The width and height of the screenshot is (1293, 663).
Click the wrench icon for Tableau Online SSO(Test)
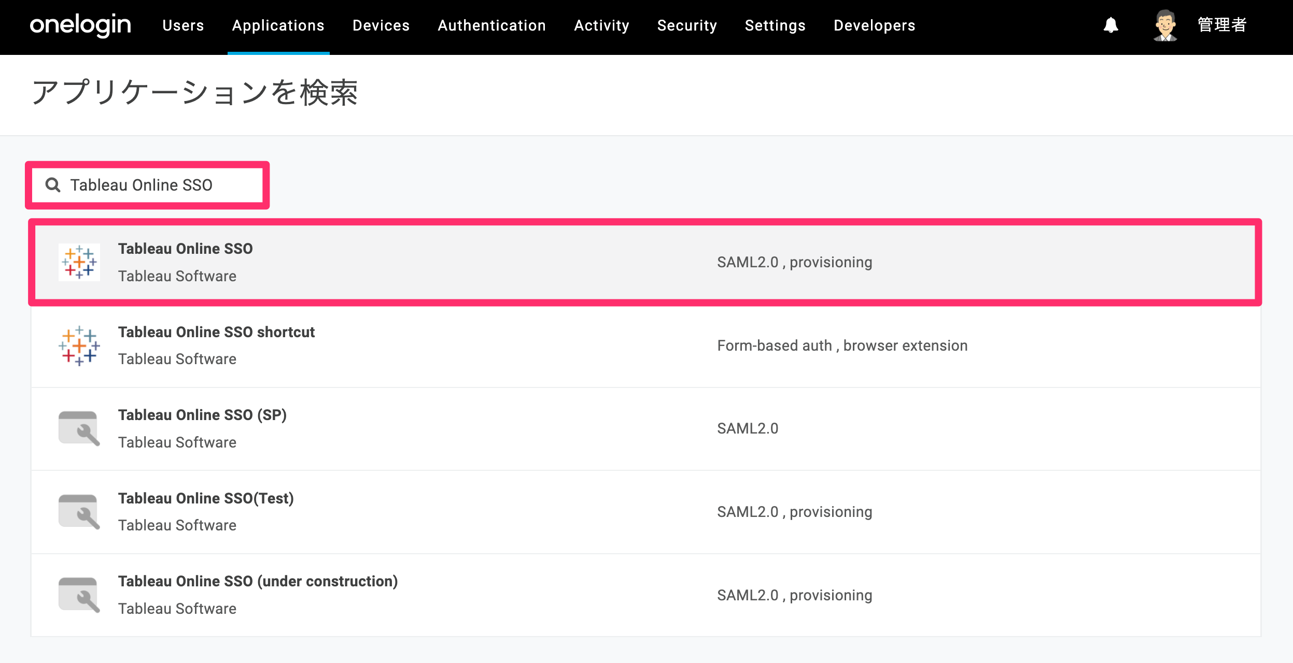point(79,512)
